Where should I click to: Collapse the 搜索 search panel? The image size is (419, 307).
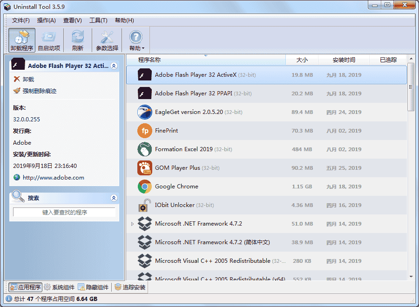click(114, 198)
